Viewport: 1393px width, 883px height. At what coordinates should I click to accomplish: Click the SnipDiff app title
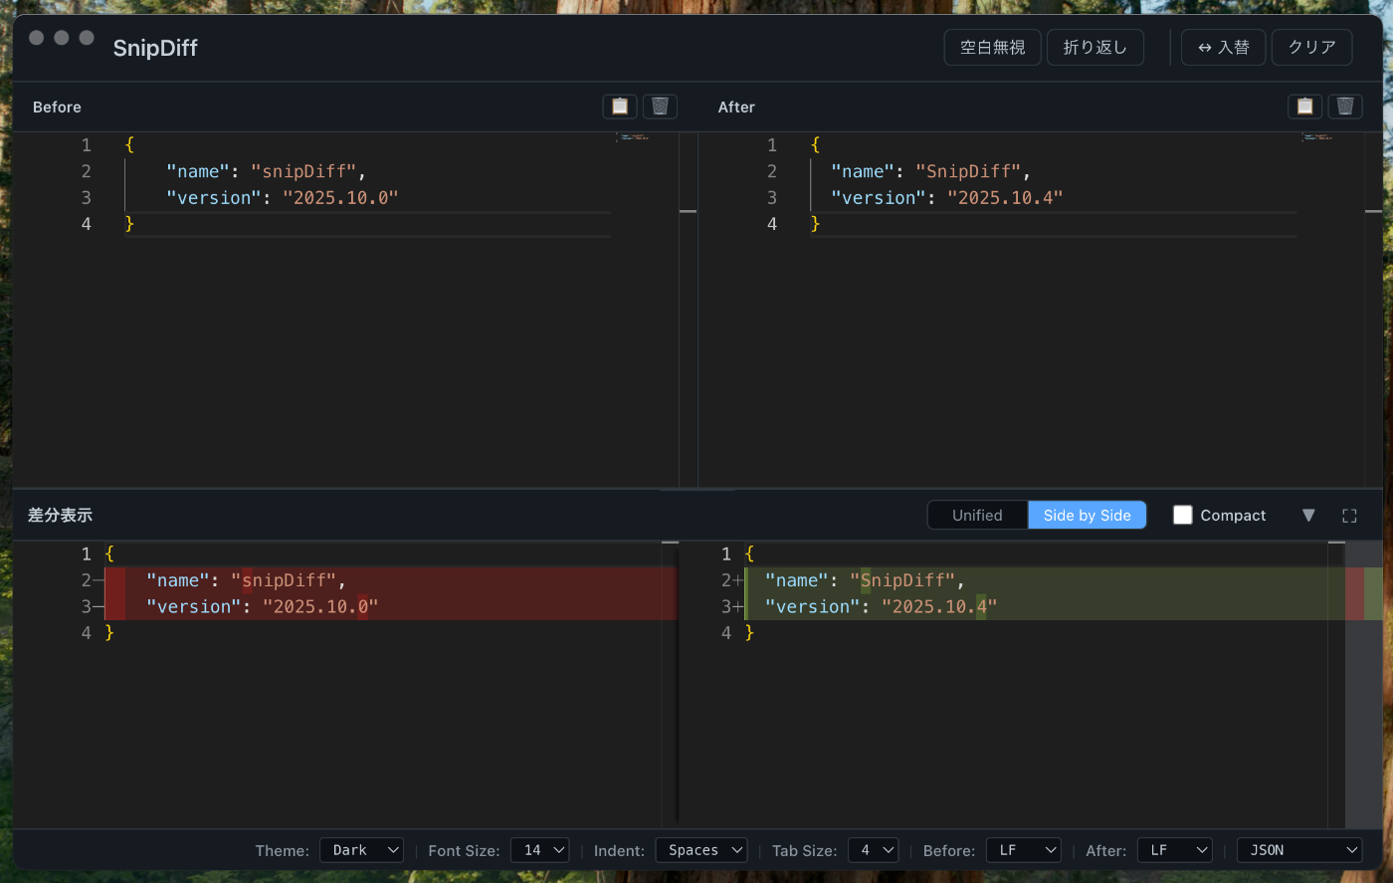[x=155, y=48]
